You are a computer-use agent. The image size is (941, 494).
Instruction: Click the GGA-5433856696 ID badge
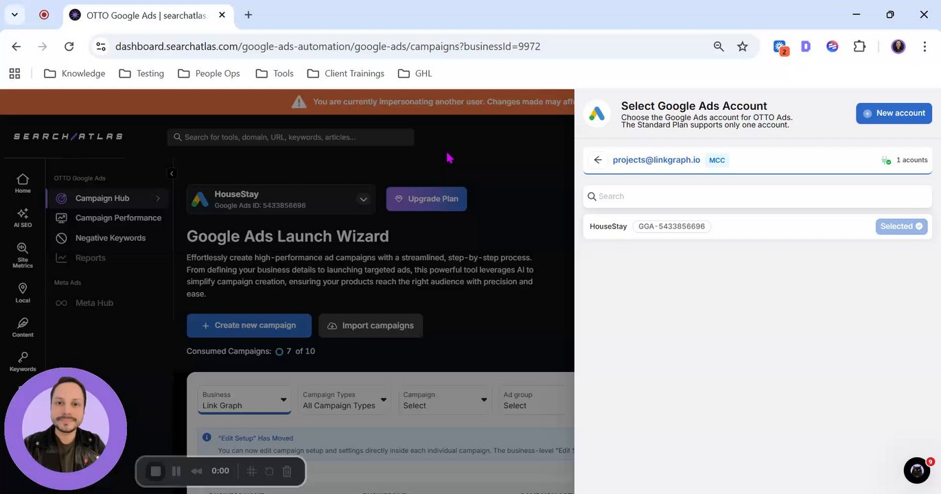(671, 226)
